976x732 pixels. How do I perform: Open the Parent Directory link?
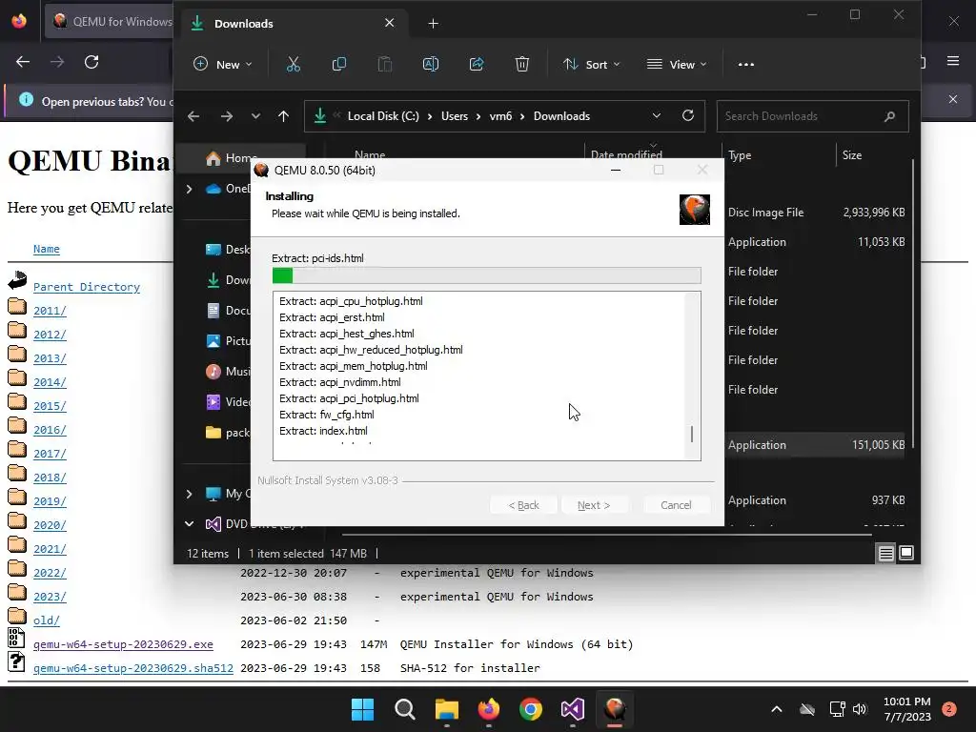pyautogui.click(x=87, y=287)
